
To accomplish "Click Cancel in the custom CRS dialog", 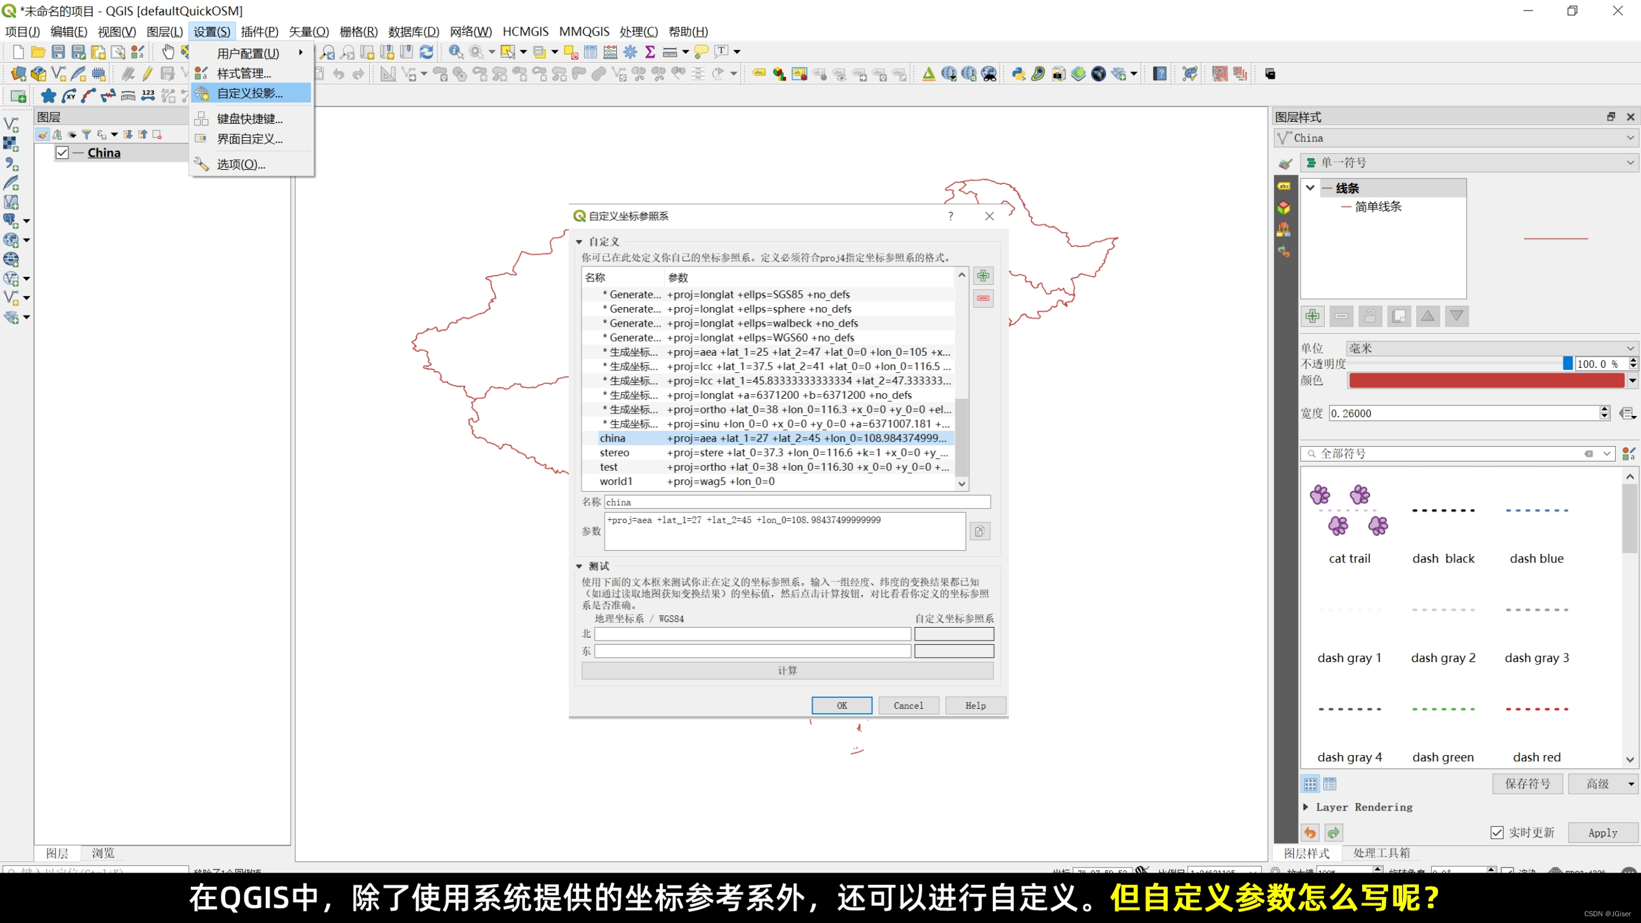I will pos(909,705).
